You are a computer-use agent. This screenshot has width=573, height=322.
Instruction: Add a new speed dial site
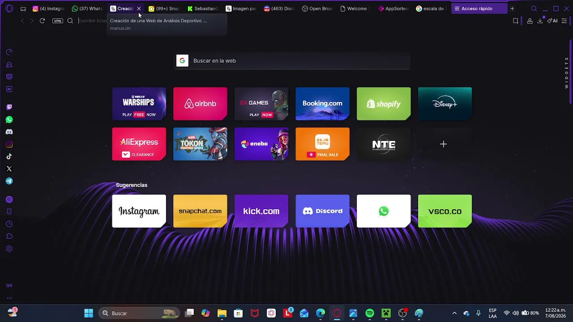(x=443, y=144)
